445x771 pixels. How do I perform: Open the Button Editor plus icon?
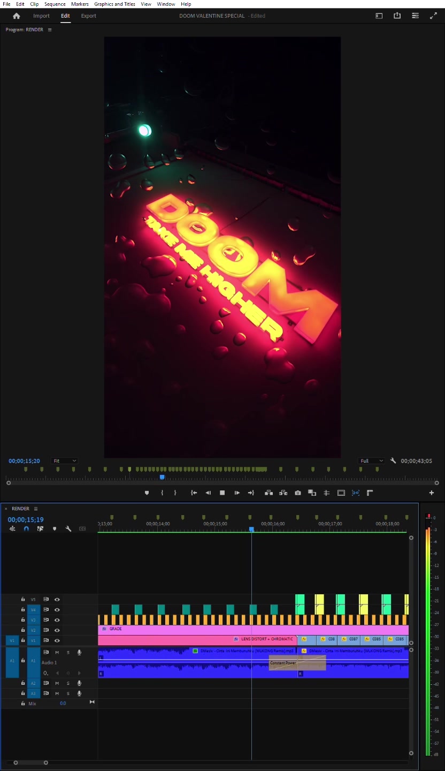click(x=432, y=493)
